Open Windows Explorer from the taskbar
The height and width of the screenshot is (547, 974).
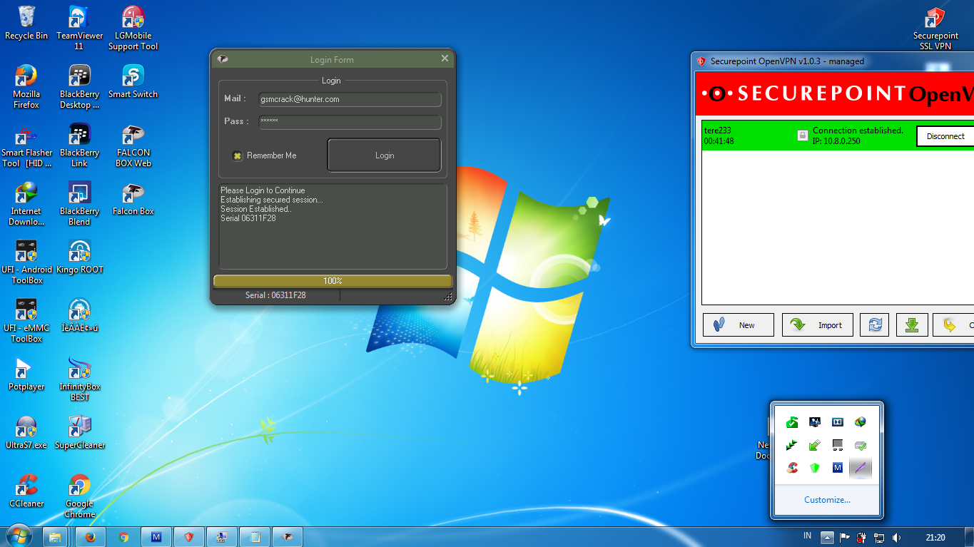click(x=55, y=537)
